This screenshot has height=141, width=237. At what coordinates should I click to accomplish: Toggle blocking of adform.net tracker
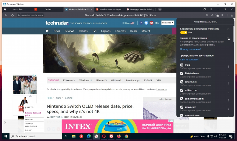point(182,82)
